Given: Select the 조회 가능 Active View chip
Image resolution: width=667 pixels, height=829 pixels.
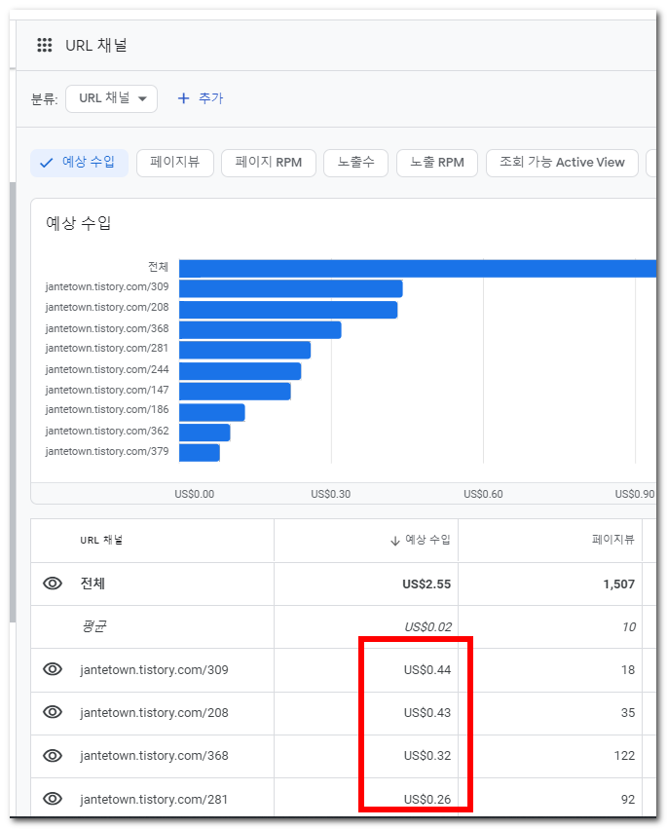Looking at the screenshot, I should 563,163.
